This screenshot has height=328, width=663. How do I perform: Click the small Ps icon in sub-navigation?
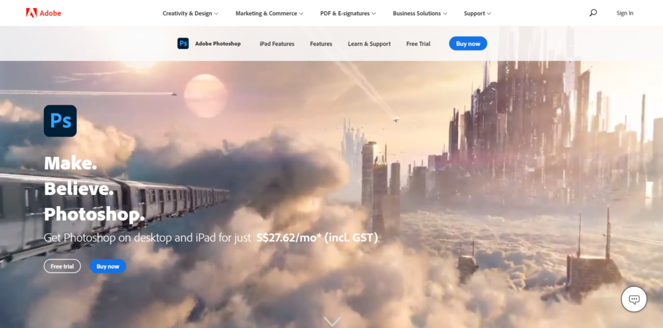coord(183,44)
